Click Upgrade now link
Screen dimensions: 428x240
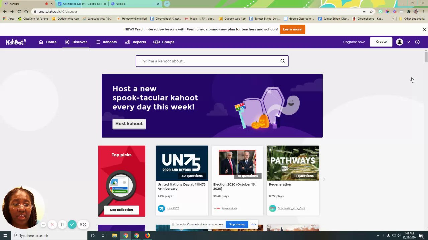(354, 42)
